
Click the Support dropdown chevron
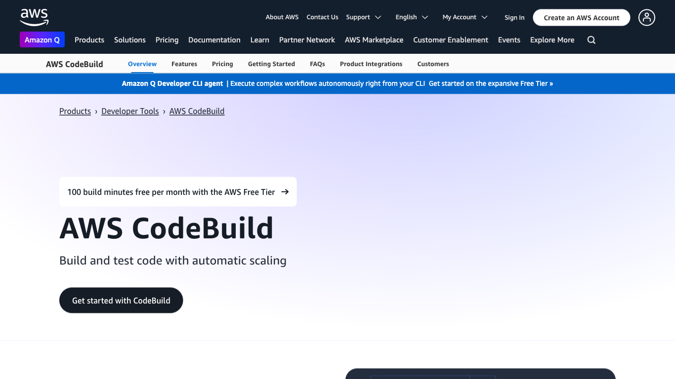378,17
